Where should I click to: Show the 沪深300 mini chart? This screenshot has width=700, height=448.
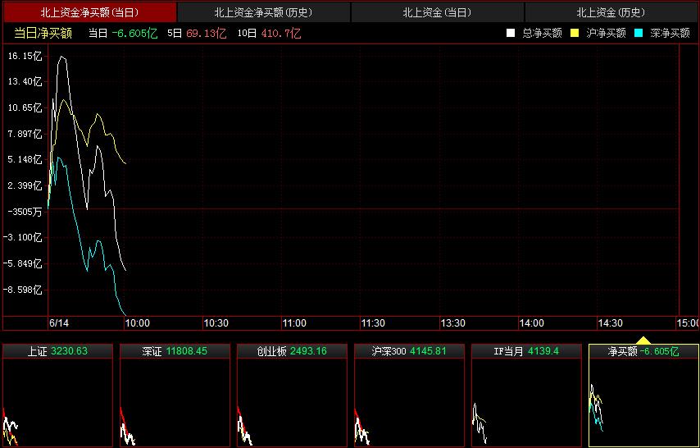tap(409, 395)
